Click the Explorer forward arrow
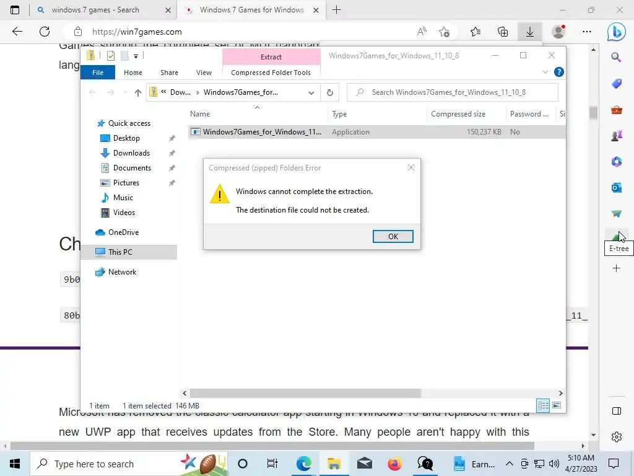Image resolution: width=634 pixels, height=476 pixels. coord(110,93)
